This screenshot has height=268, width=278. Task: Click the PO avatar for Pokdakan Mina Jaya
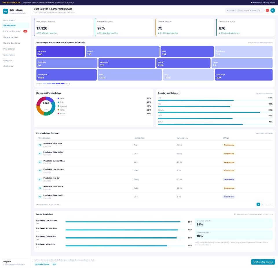tap(40, 145)
